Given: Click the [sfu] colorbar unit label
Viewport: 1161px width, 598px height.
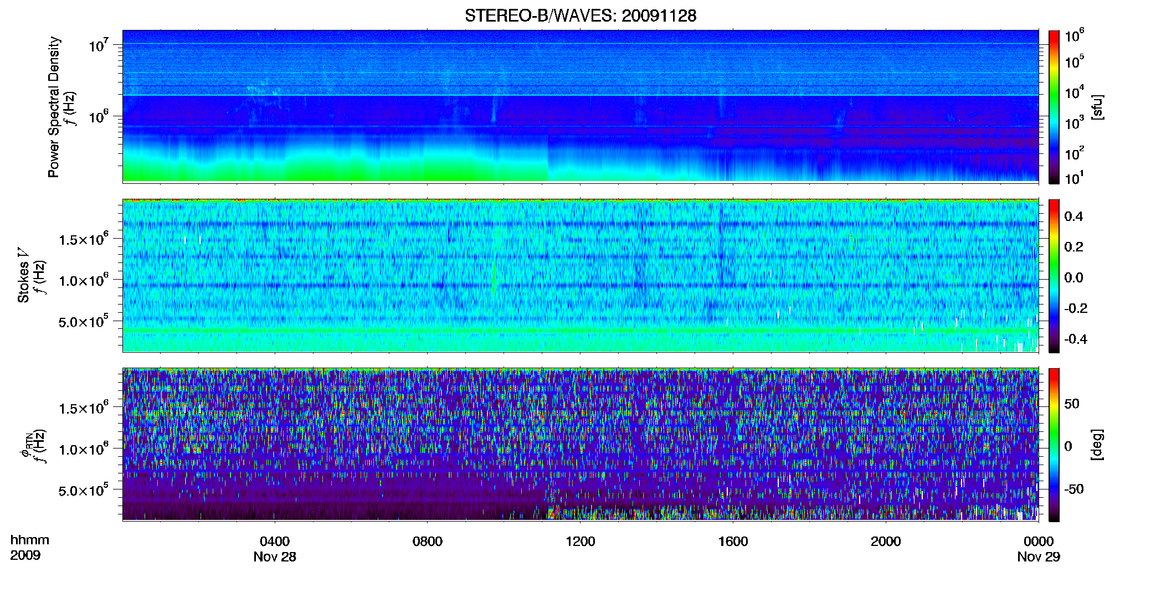Looking at the screenshot, I should coord(1097,107).
